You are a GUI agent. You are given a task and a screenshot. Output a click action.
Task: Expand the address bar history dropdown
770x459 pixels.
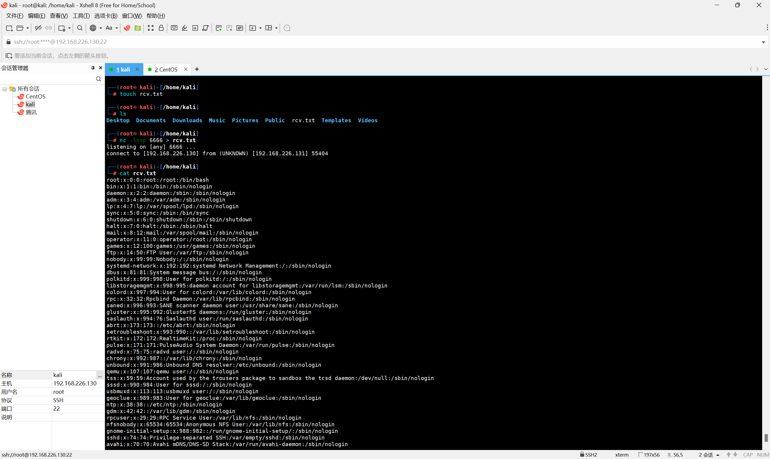tap(763, 42)
